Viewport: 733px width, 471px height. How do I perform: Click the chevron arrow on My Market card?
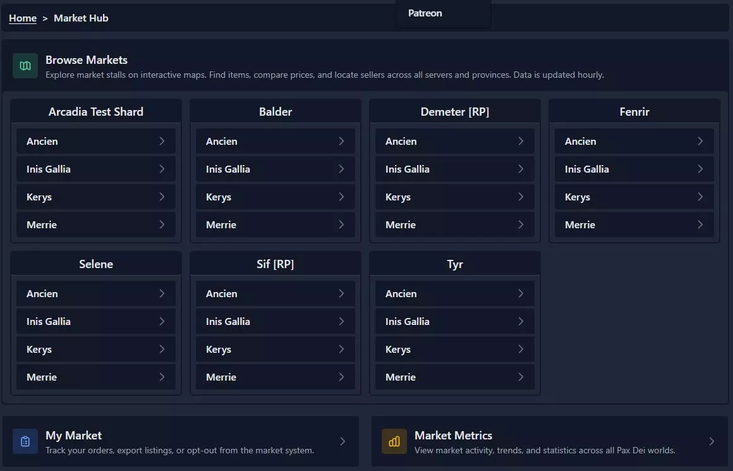point(342,441)
